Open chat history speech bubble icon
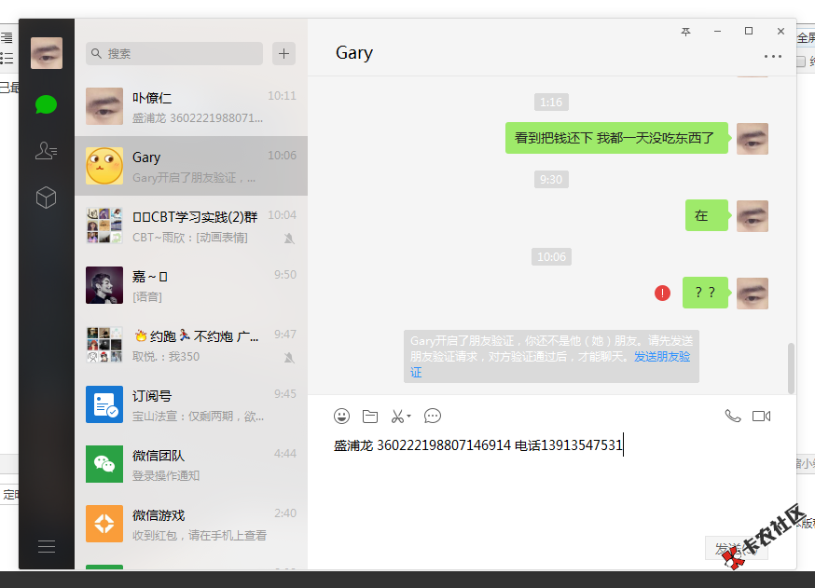815x588 pixels. 433,416
